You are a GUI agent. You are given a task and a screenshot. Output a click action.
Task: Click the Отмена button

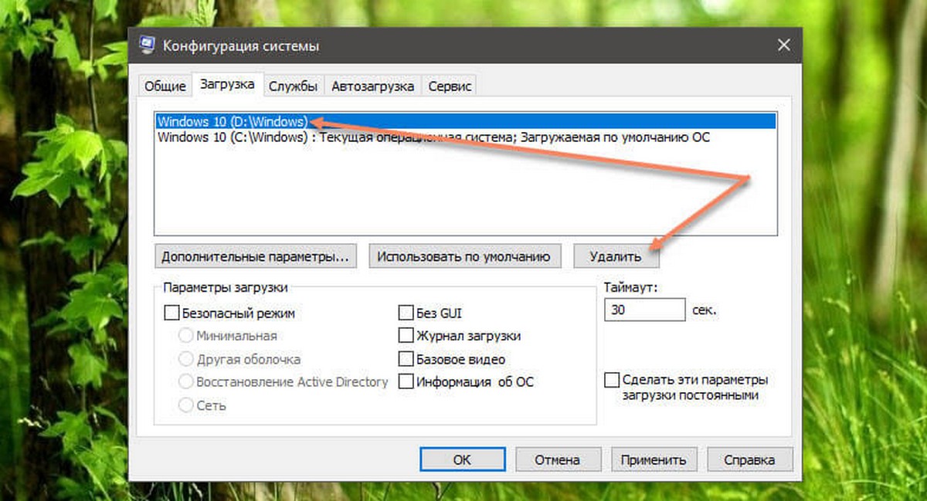pos(557,459)
